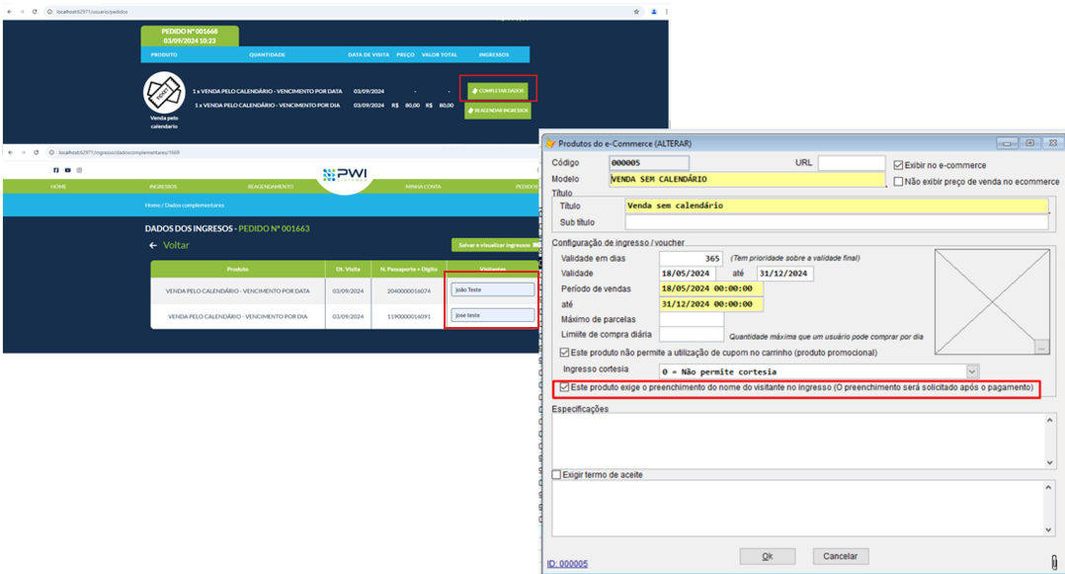This screenshot has width=1065, height=574.
Task: Open the REAGENDAMENTO menu item
Action: 271,186
